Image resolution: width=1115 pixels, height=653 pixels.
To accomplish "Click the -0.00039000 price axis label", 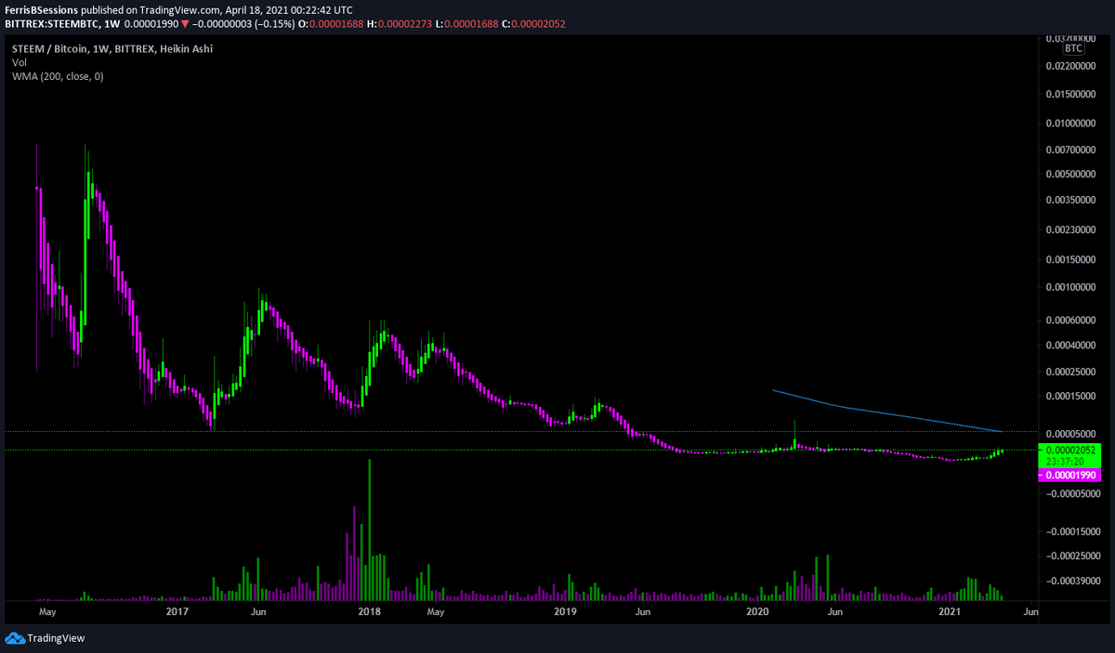I will 1072,580.
